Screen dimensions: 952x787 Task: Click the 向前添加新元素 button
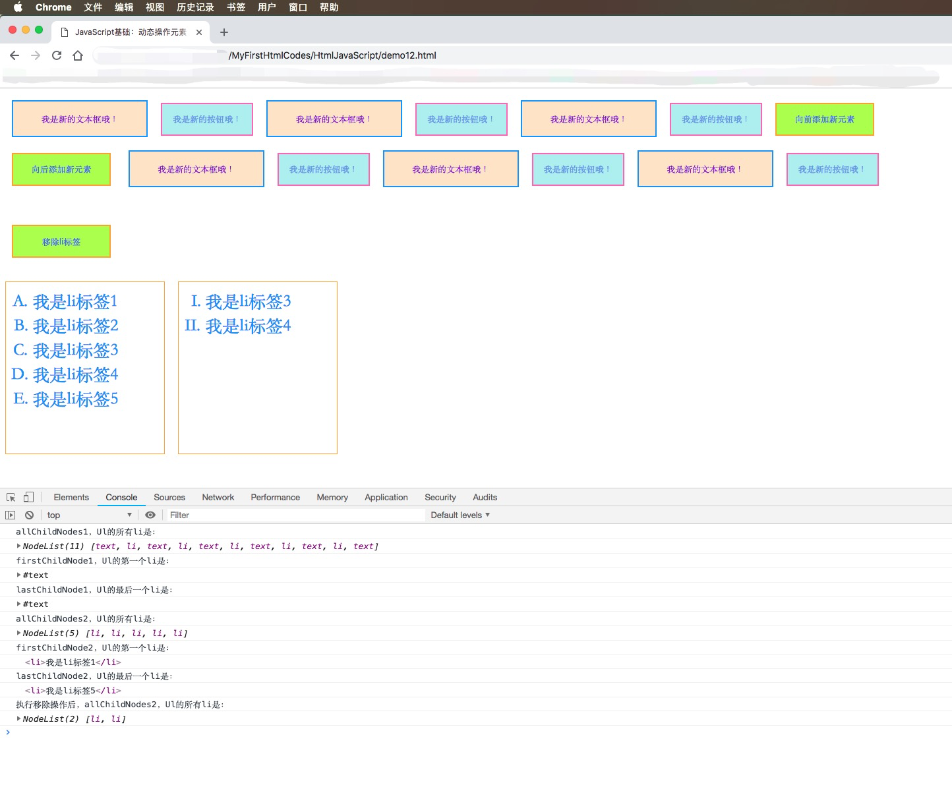click(824, 119)
